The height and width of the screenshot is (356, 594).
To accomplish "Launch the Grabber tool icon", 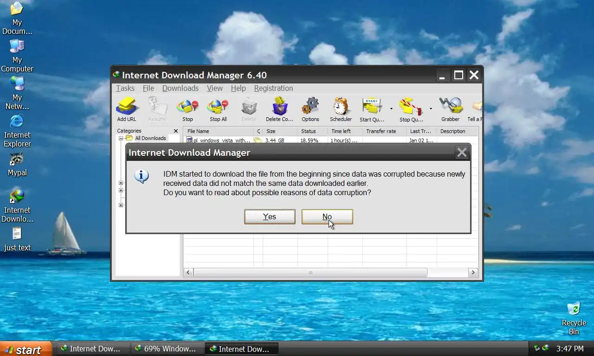I will 450,109.
